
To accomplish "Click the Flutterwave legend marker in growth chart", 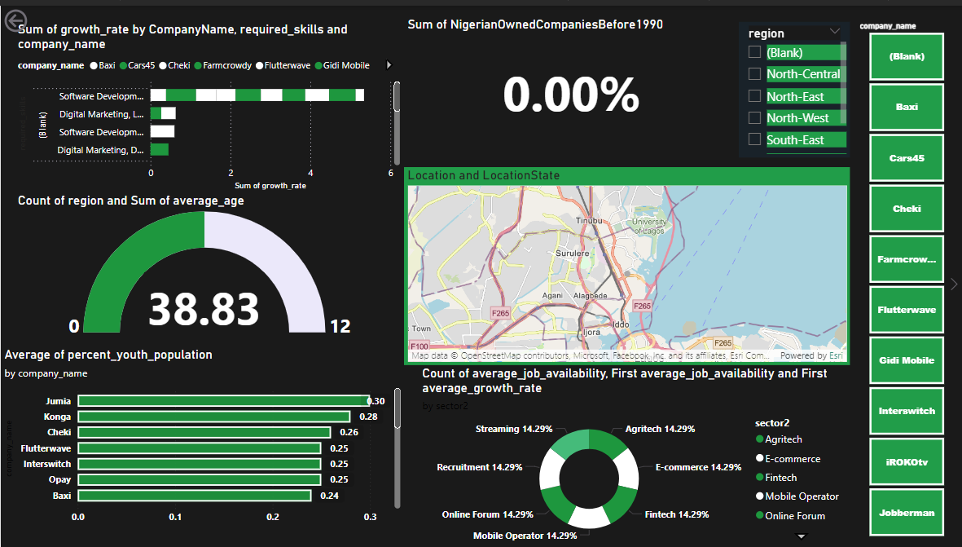I will tap(259, 65).
